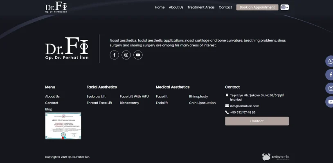Open the floating Facebook side button
Image resolution: width=333 pixels, height=163 pixels.
coord(330,75)
